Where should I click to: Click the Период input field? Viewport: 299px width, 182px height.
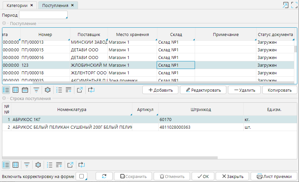click(x=43, y=15)
